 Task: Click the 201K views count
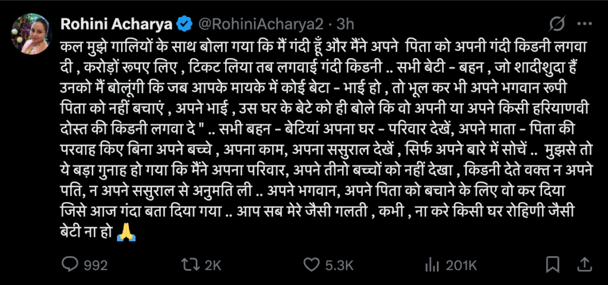pos(461,265)
